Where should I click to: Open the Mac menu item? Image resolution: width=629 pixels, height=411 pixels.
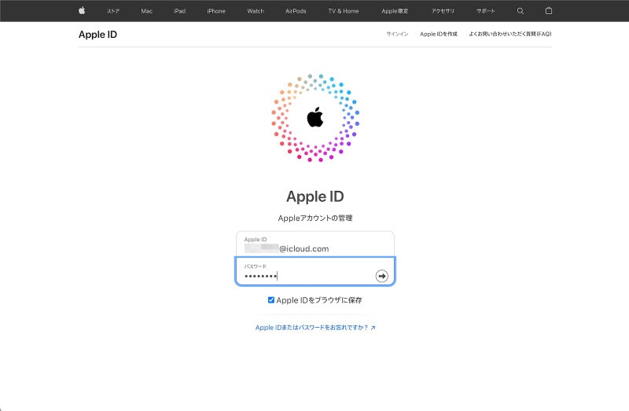[147, 11]
